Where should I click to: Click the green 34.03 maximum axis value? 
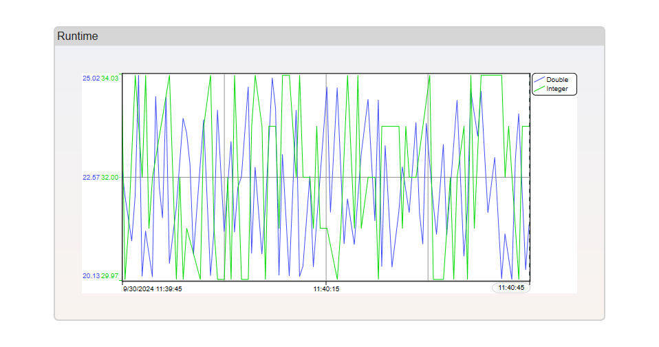click(x=110, y=78)
